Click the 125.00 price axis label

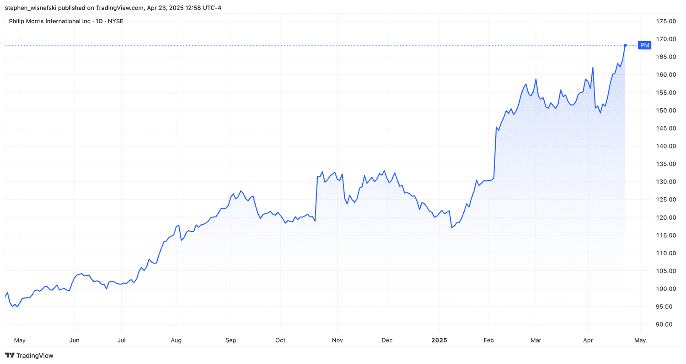(x=665, y=200)
